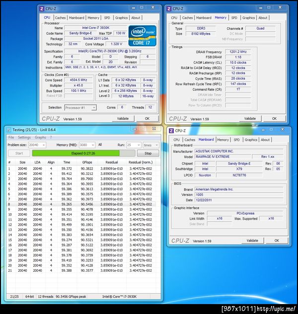This screenshot has height=314, width=298.
Task: Switch to Caches tab in the Memory window
Action: [187, 18]
